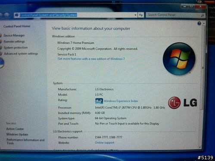215x161 pixels.
Task: Click the Windows 7 Home Premium text
Action: (76, 43)
